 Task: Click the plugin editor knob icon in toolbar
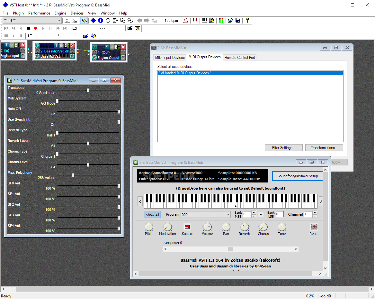click(x=108, y=21)
